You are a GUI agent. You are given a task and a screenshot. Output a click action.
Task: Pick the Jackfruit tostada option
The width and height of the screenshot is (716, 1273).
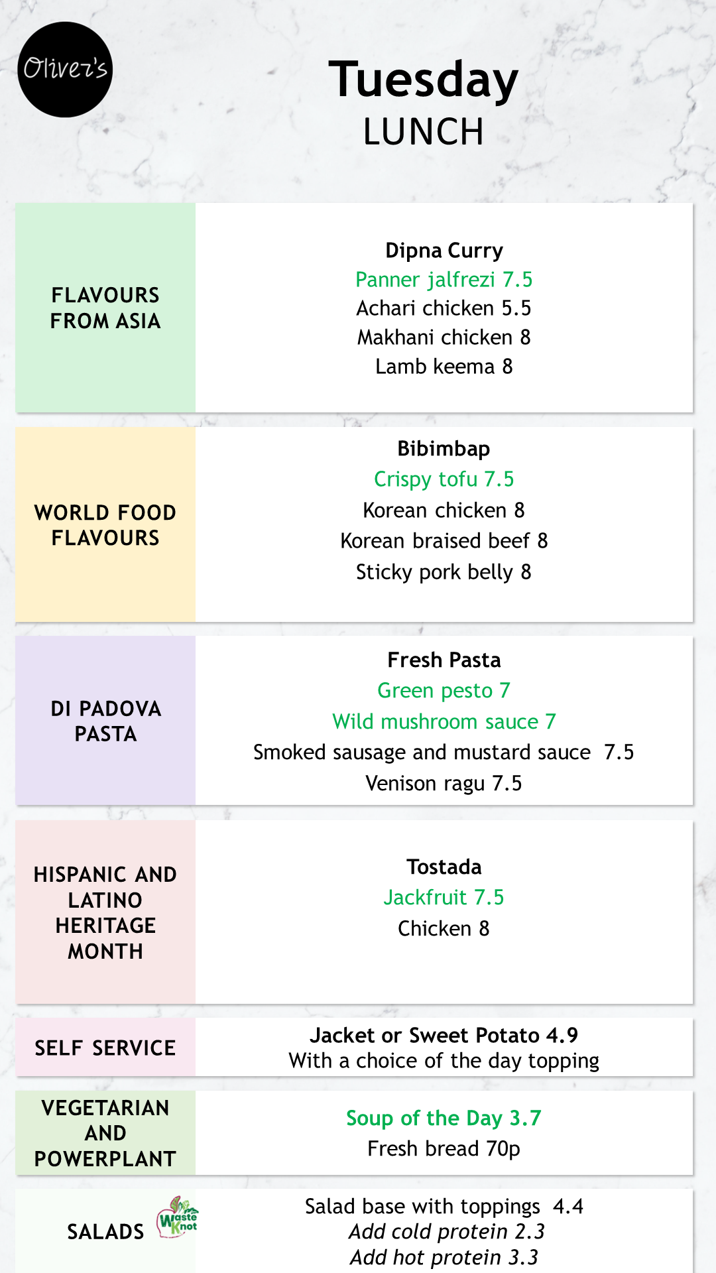444,898
